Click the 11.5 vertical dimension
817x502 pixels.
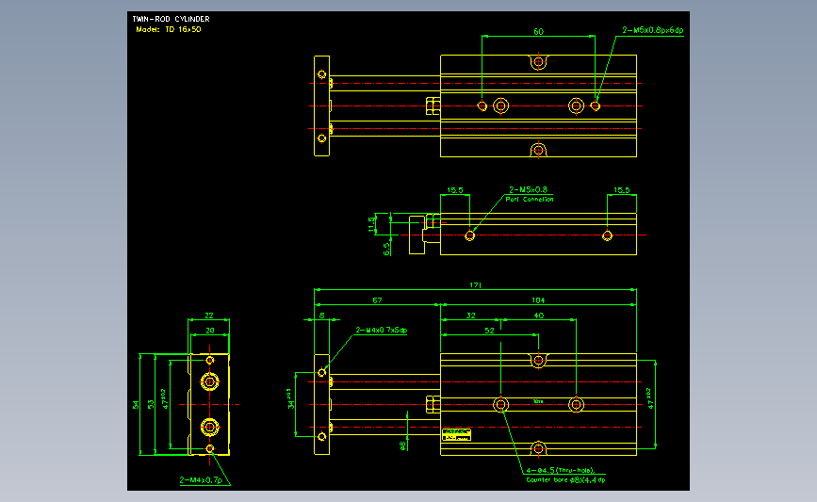pyautogui.click(x=371, y=224)
